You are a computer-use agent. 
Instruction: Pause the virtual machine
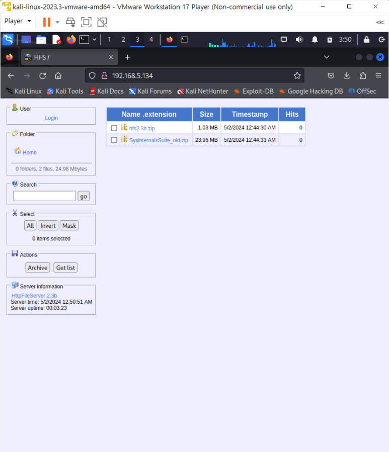46,22
